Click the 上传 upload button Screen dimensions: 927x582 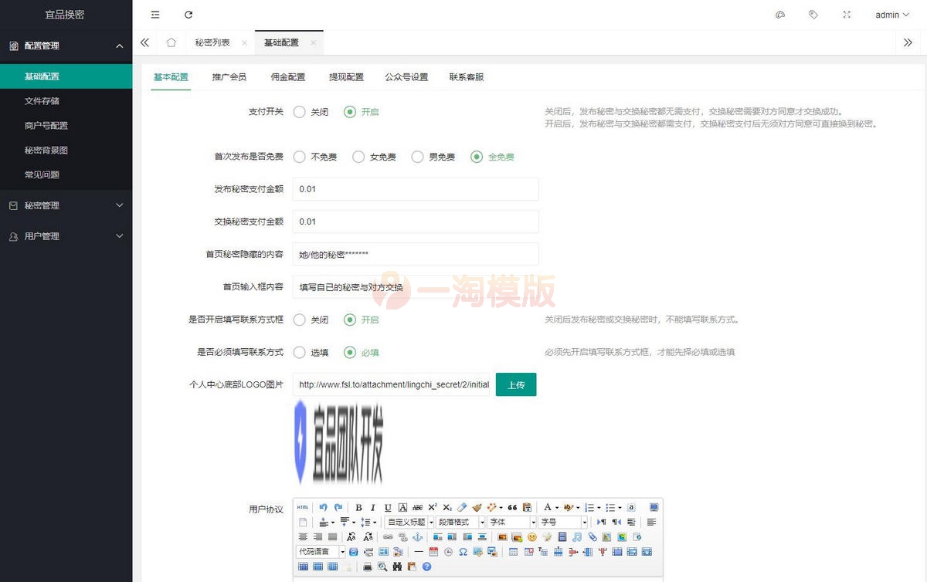click(x=515, y=384)
